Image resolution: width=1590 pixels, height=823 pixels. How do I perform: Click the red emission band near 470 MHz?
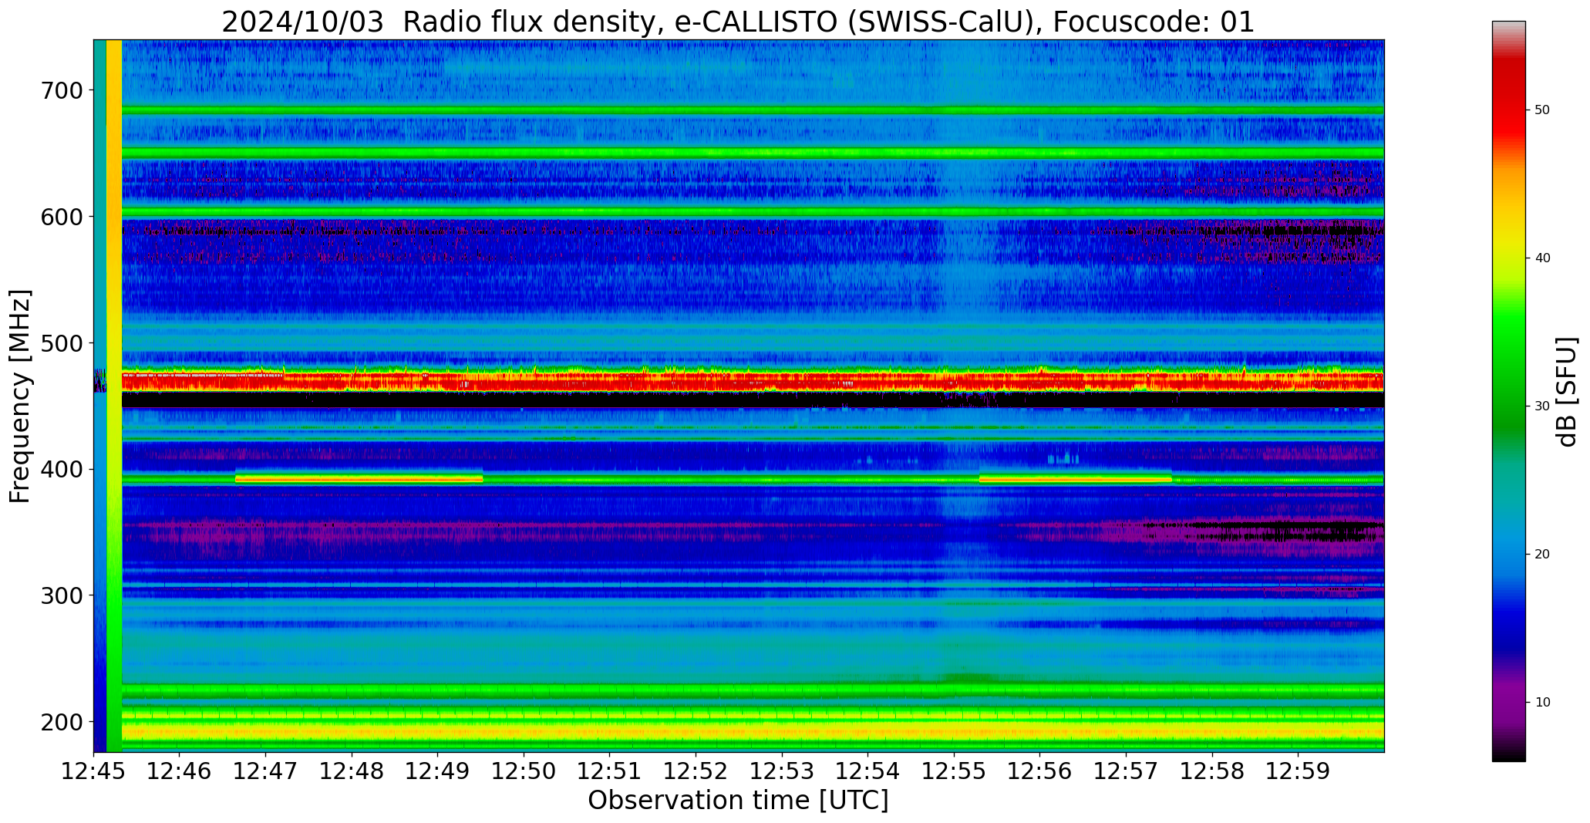(x=753, y=381)
